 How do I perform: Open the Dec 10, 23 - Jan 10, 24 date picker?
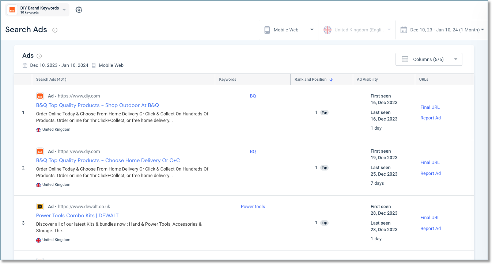(x=442, y=30)
